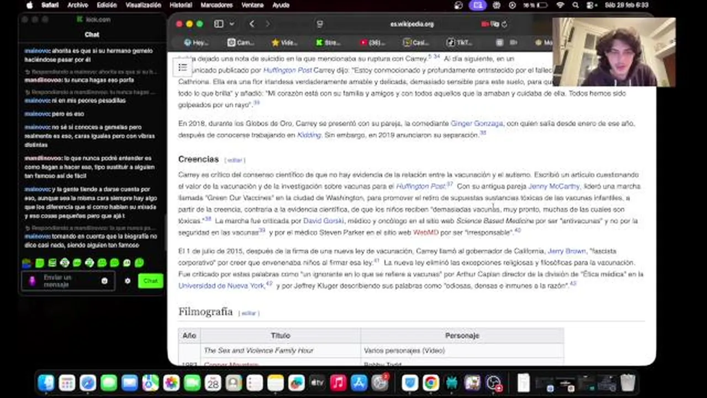Open App Store from the Dock
The width and height of the screenshot is (707, 398).
(359, 383)
